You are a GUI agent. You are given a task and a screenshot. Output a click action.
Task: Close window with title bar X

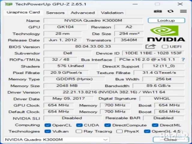click(x=180, y=4)
